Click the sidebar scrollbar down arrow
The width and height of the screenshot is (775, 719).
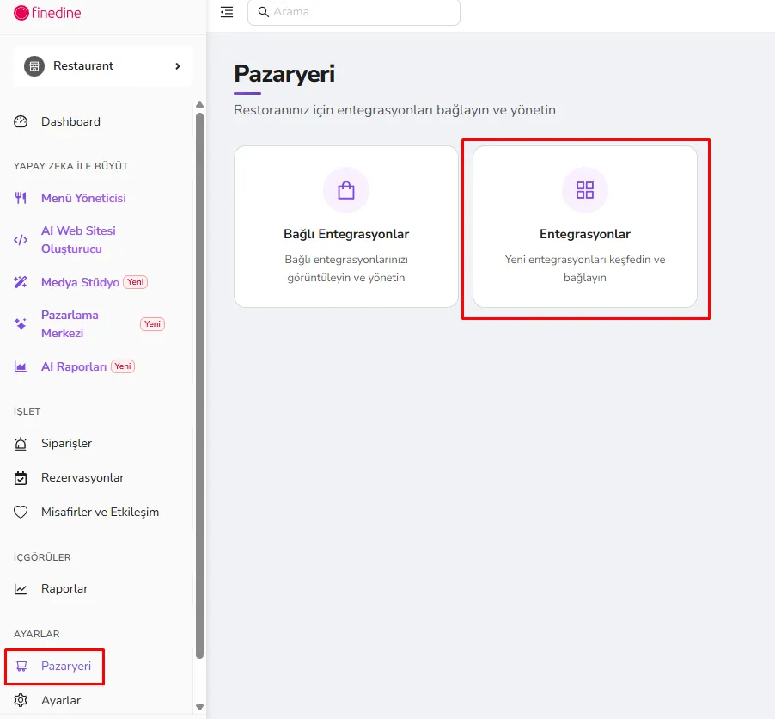[199, 707]
